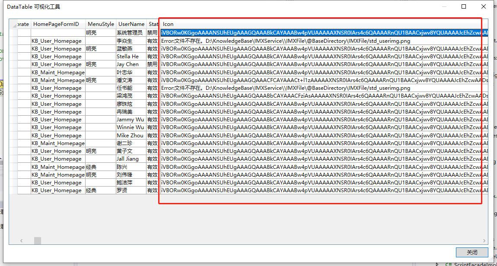Screen dimensions: 497x266
Task: Click the UserName column header
Action: 131,24
